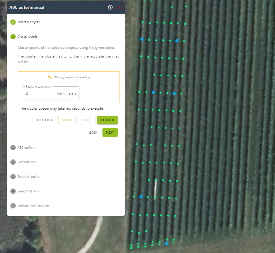The image size is (275, 253).
Task: Click the gear icon beside expert mode warning
Action: pyautogui.click(x=50, y=77)
